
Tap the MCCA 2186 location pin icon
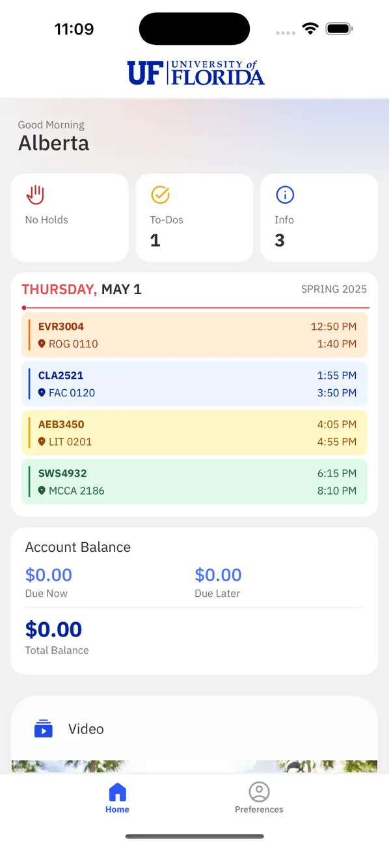click(x=42, y=490)
